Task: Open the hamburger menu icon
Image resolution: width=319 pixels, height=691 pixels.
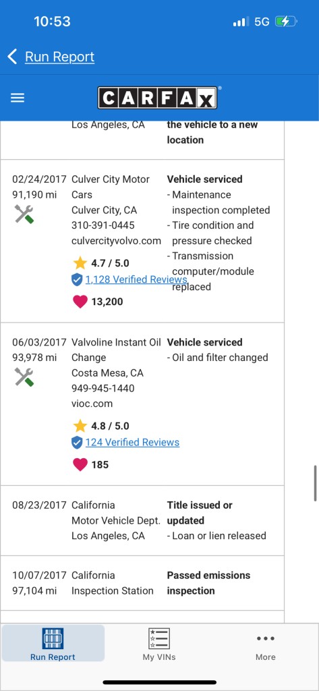Action: click(18, 98)
